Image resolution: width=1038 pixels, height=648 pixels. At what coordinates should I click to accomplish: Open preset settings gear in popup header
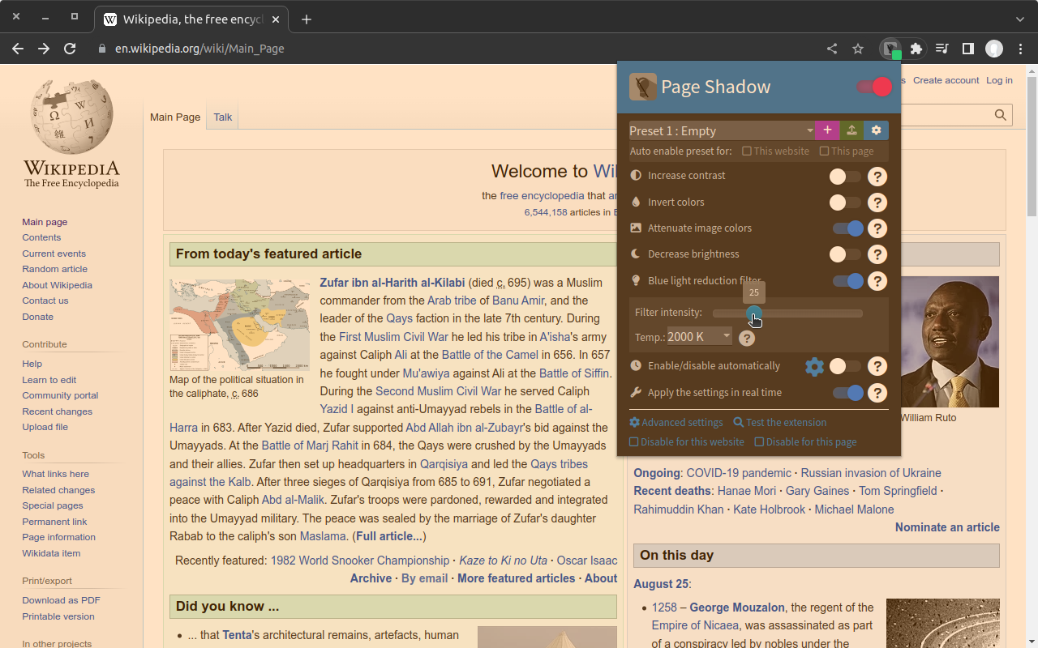(876, 130)
